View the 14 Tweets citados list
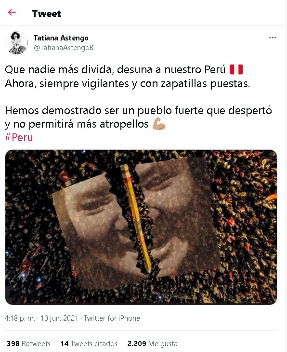Screen dimensions: 287x352 [x=89, y=344]
